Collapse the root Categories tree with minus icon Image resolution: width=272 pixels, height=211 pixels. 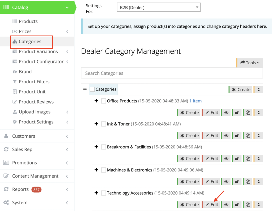(85, 89)
